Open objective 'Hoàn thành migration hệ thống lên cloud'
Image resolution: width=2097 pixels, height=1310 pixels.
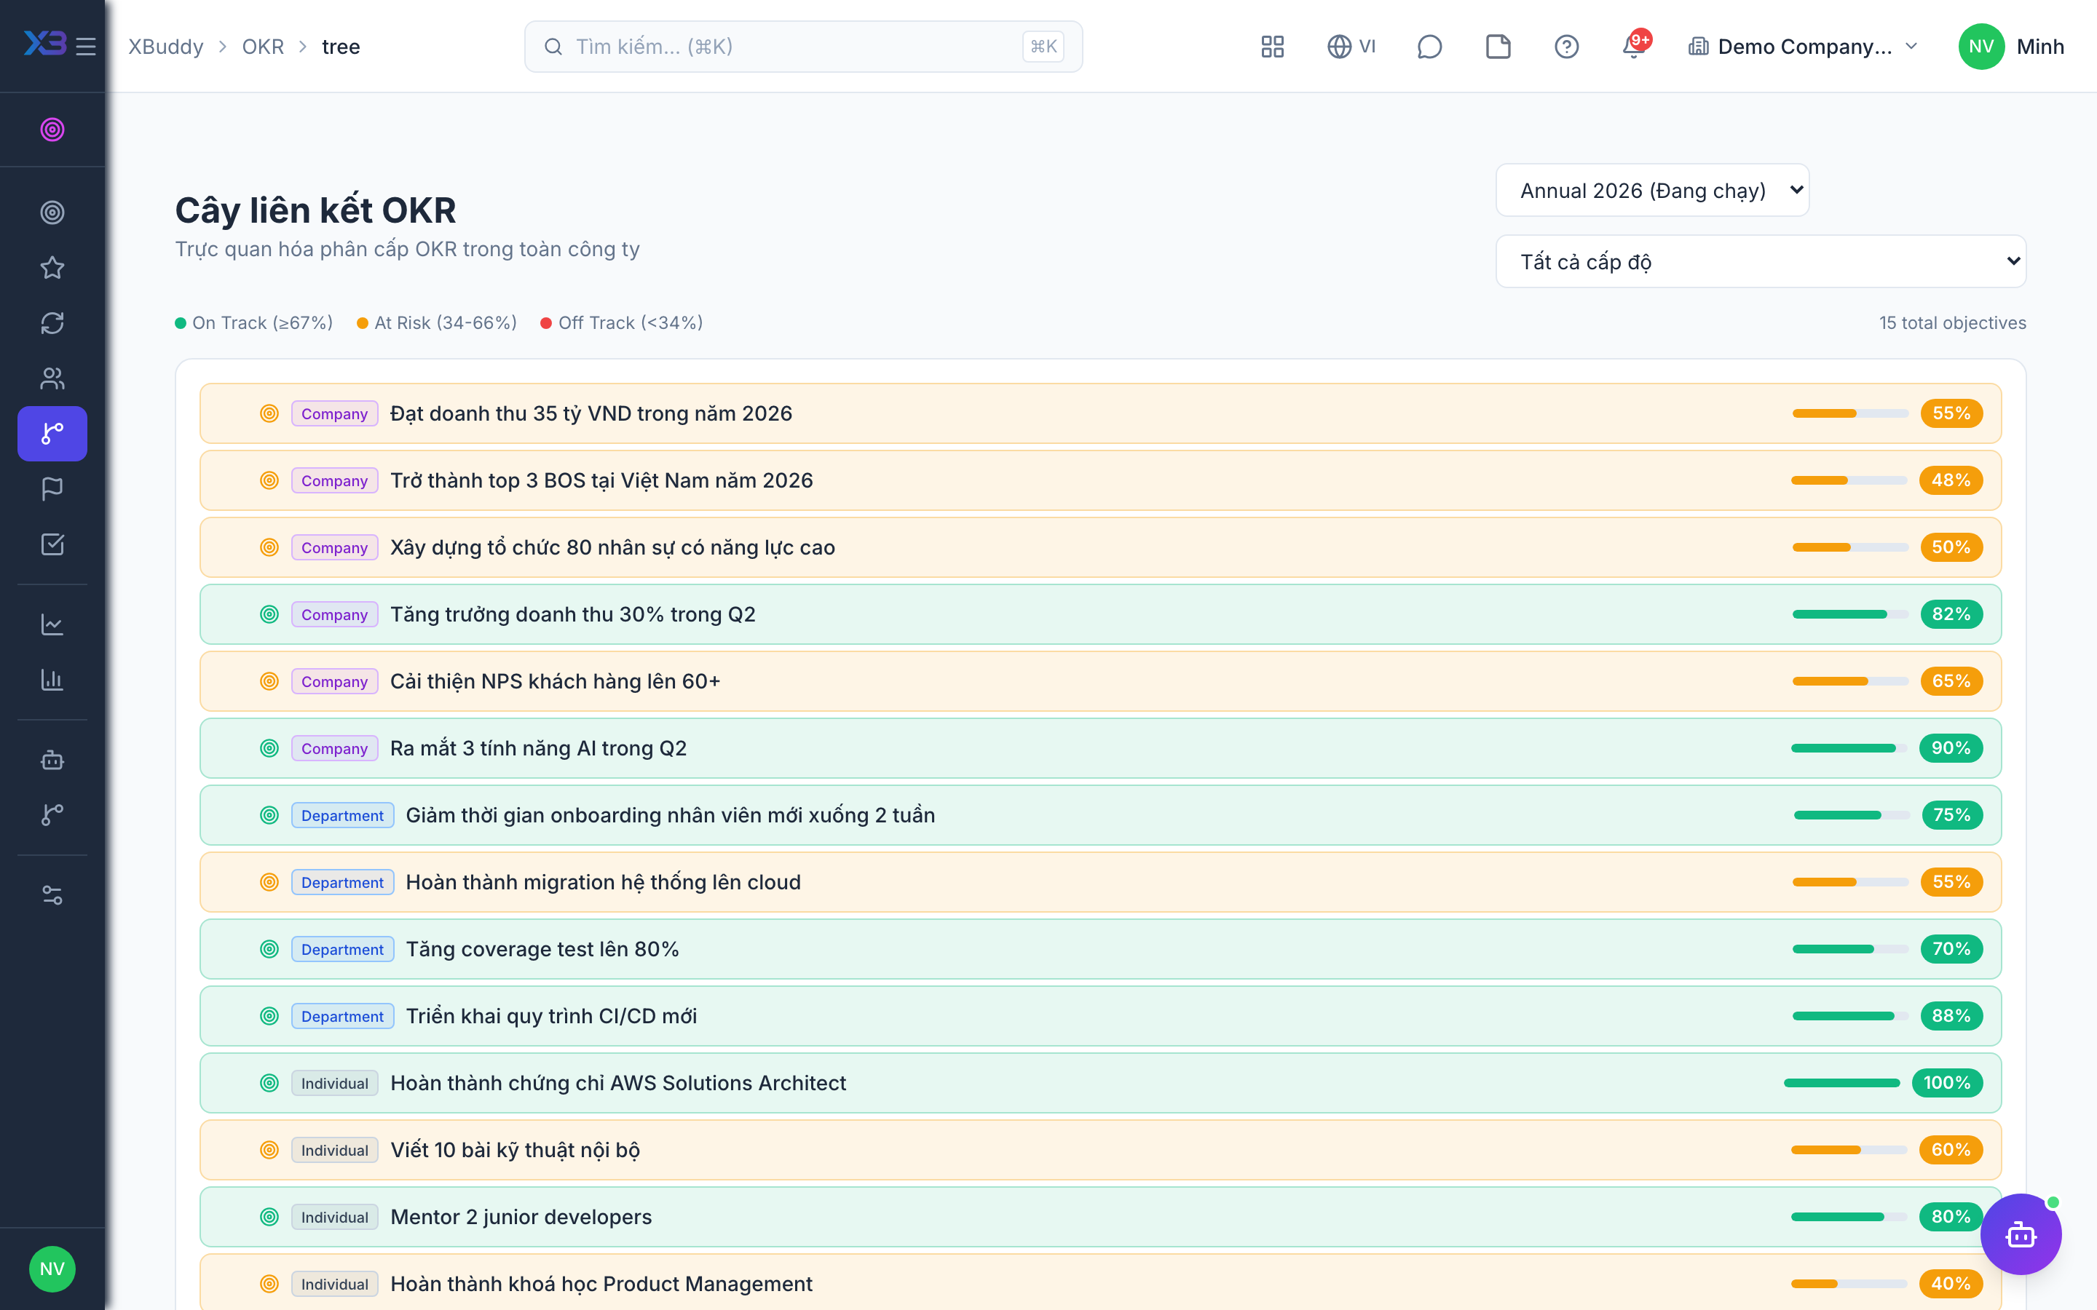1100,882
